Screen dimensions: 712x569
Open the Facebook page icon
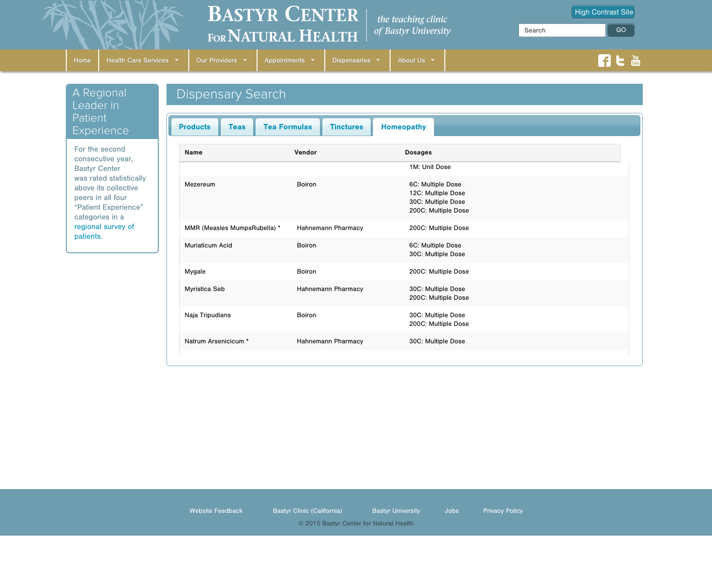click(x=604, y=61)
